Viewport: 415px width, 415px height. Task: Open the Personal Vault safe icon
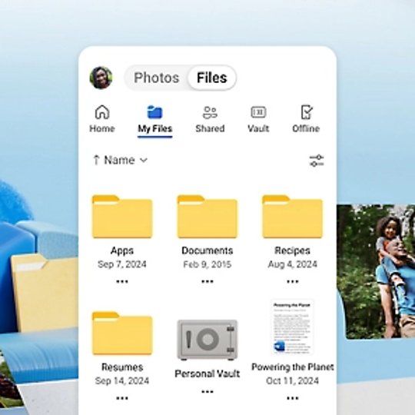(x=207, y=340)
